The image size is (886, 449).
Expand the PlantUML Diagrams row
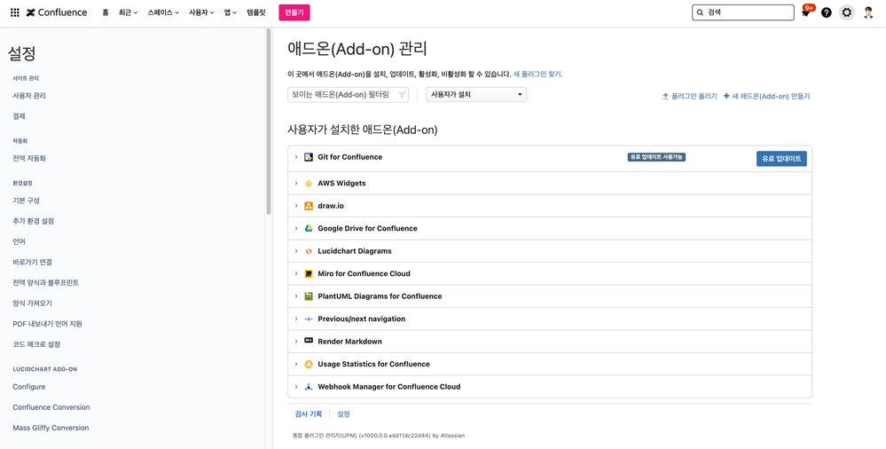click(295, 296)
